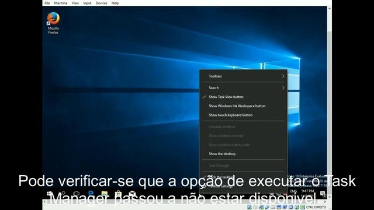The image size is (374, 210).
Task: Click VirtualBox horizontal scrollbar right arrow
Action: 325,201
